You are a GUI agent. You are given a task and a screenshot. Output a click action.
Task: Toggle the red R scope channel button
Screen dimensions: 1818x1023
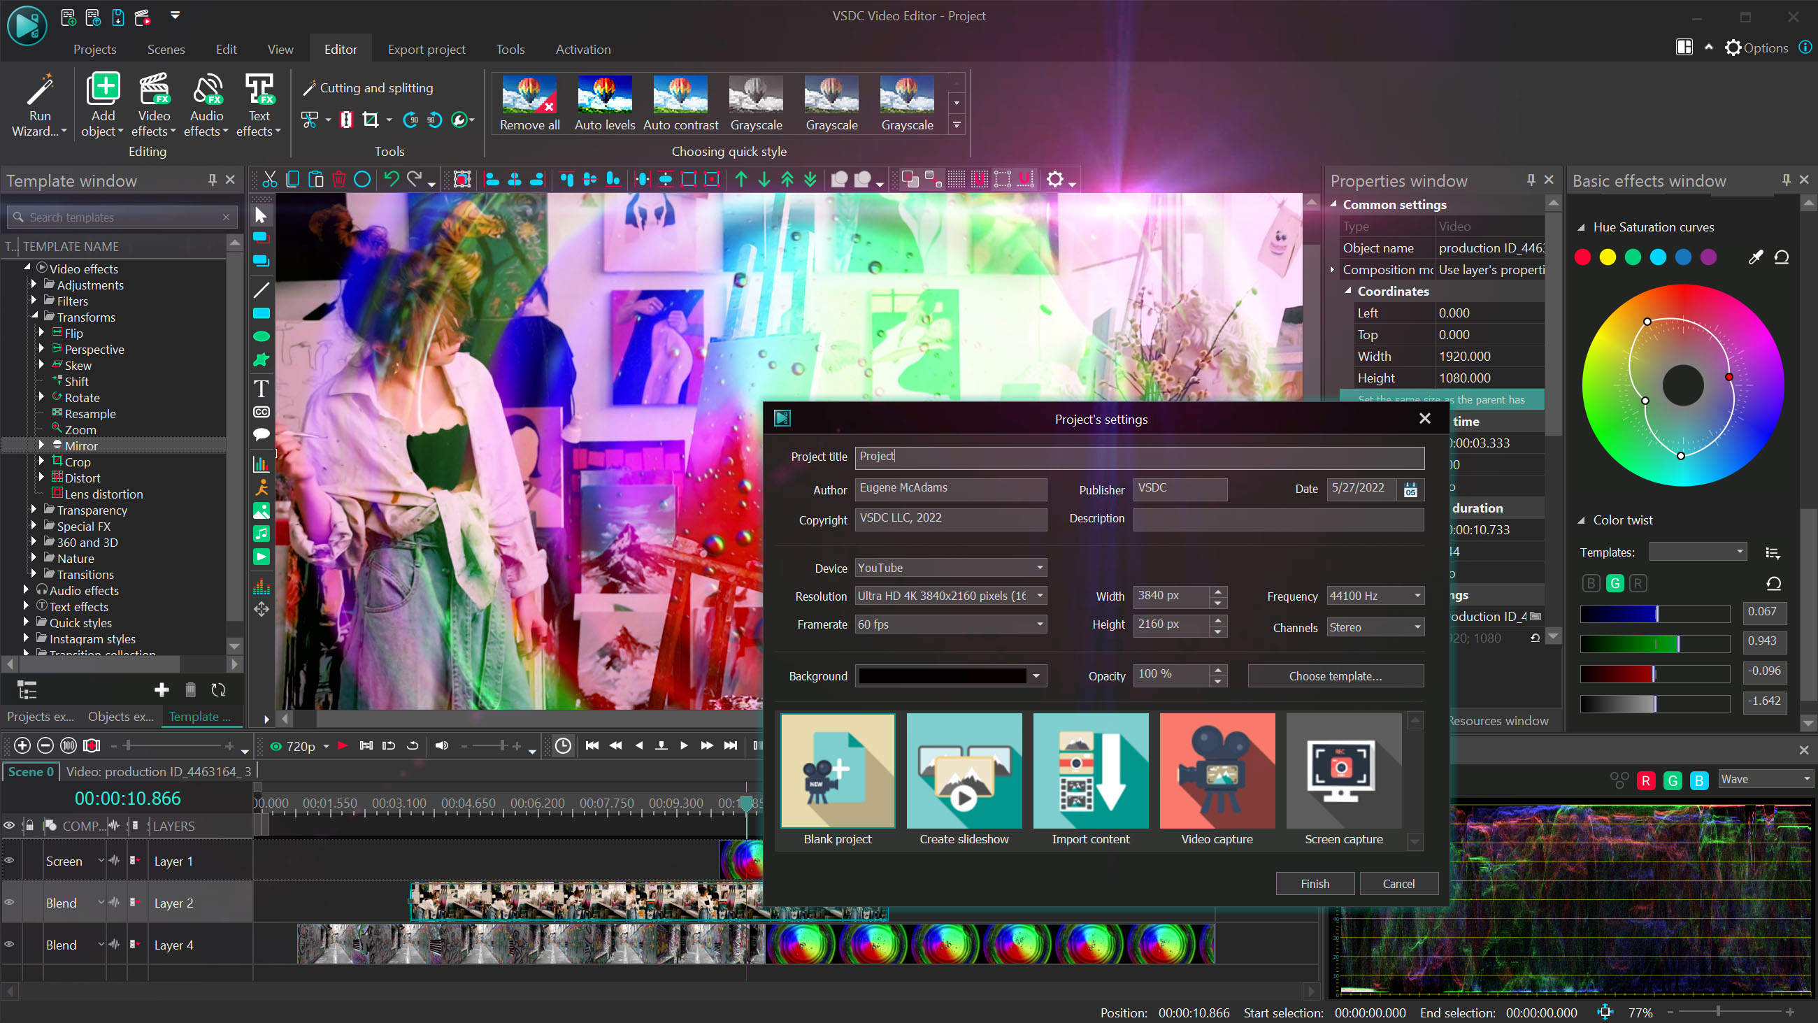click(x=1646, y=780)
